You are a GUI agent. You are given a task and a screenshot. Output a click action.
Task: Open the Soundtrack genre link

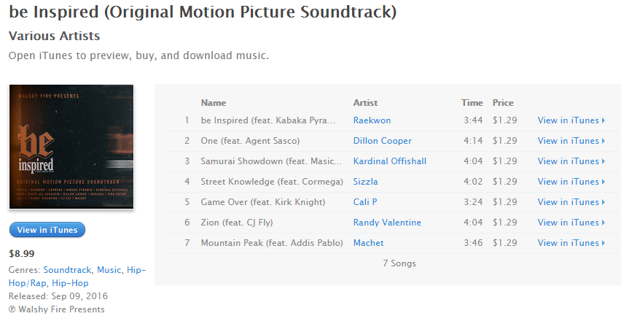click(67, 270)
